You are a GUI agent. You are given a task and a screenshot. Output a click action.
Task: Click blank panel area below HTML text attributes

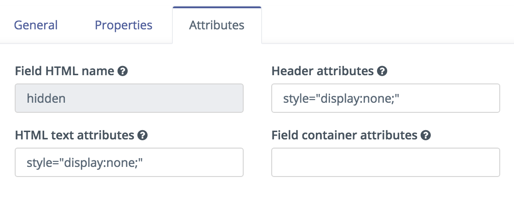[129, 188]
